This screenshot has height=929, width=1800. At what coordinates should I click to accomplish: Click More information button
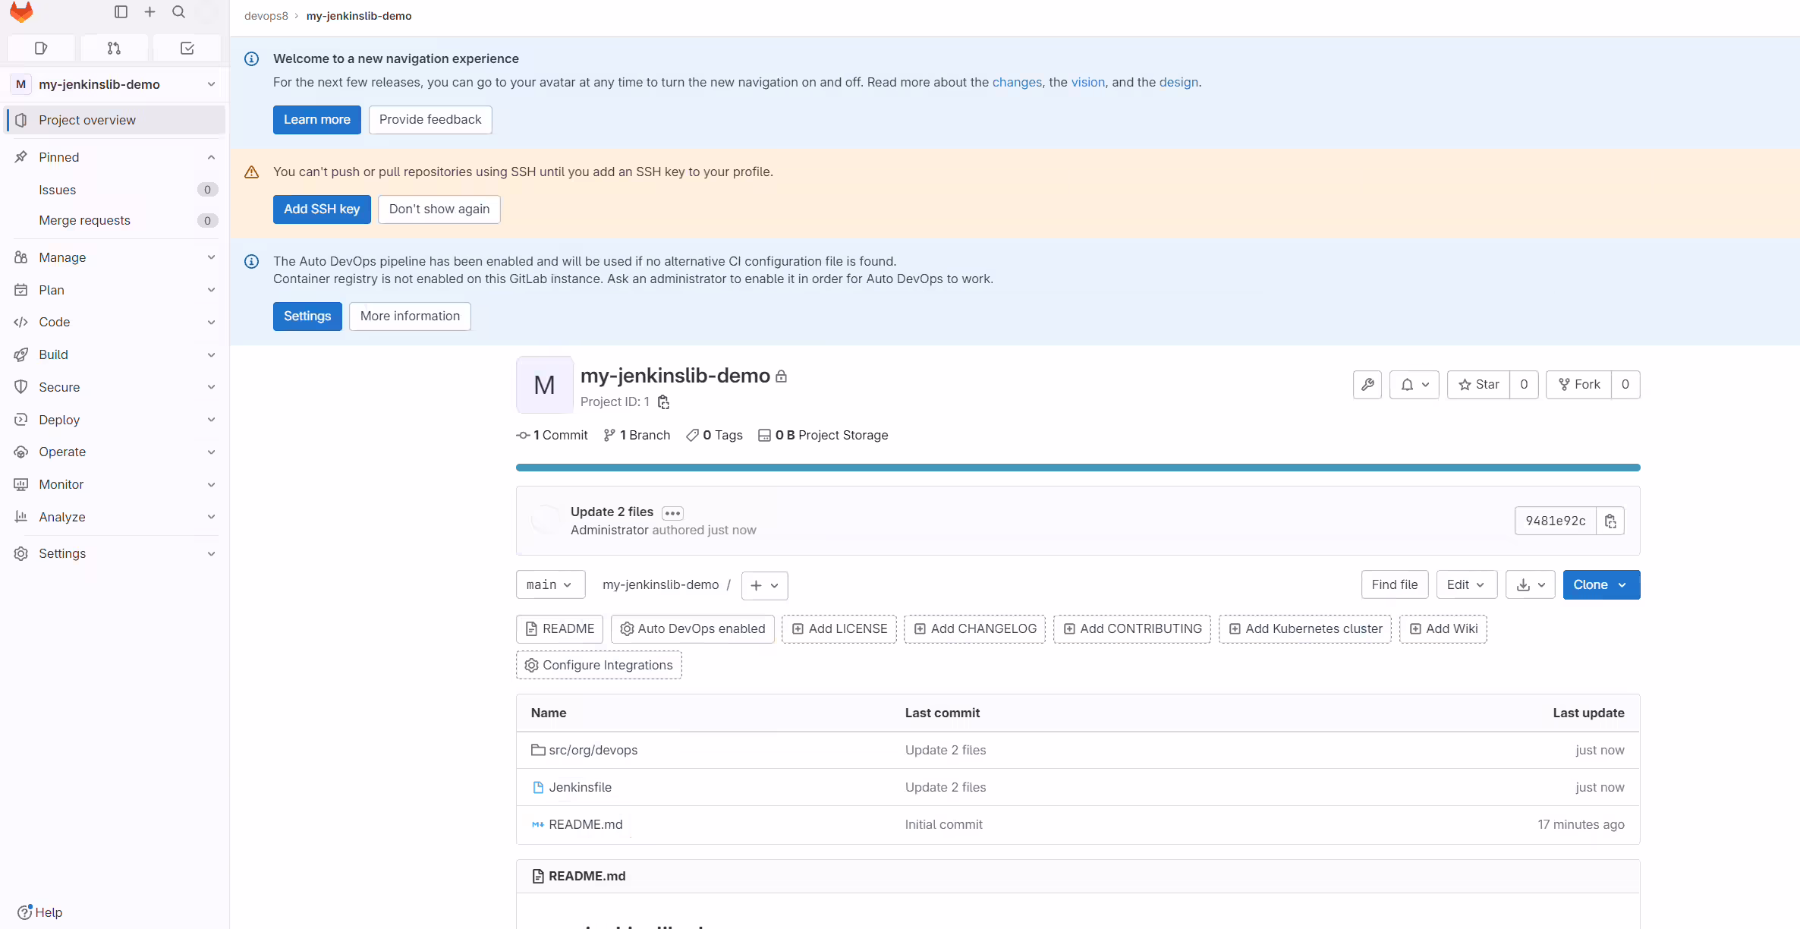[410, 316]
